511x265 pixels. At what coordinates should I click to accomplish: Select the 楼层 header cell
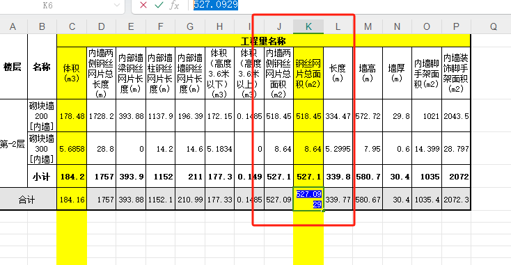[x=13, y=67]
